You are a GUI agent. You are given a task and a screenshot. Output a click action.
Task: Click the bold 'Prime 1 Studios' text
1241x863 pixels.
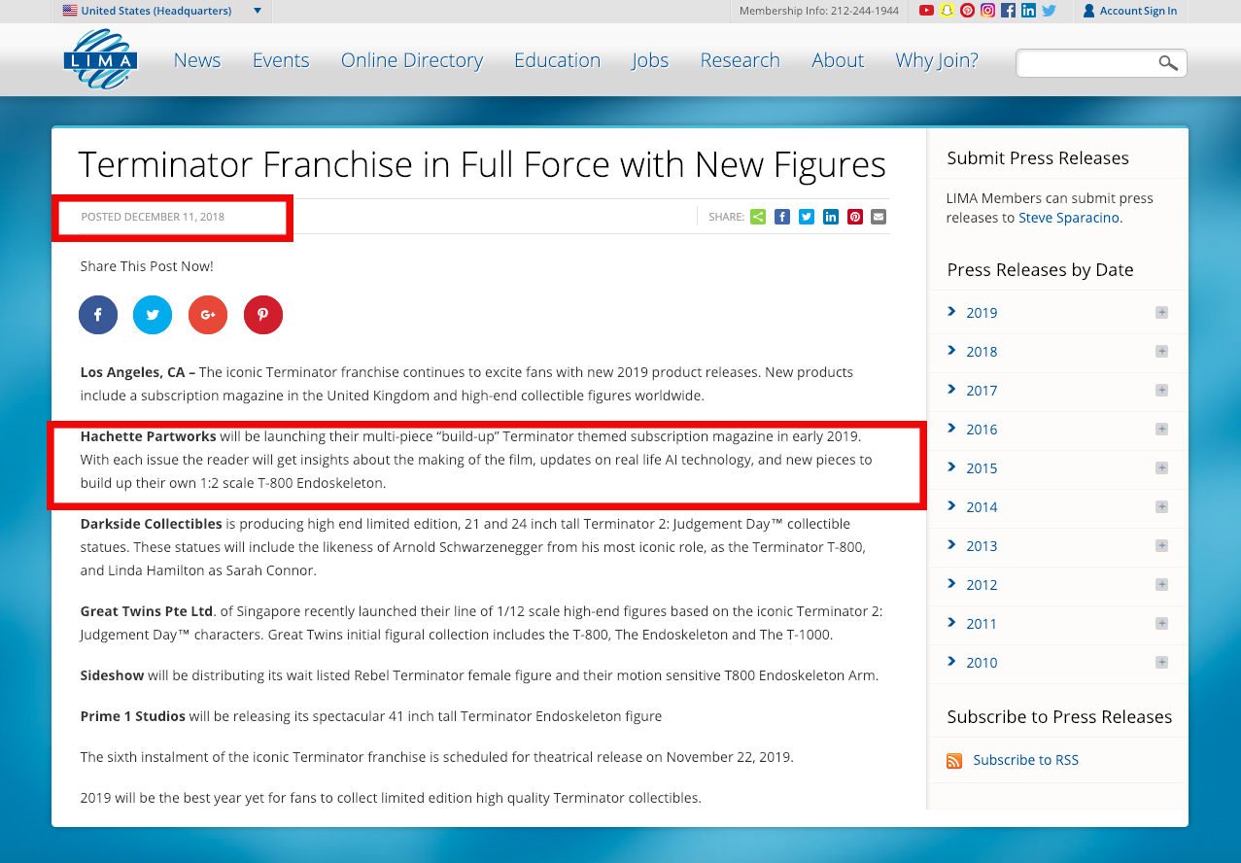coord(132,716)
